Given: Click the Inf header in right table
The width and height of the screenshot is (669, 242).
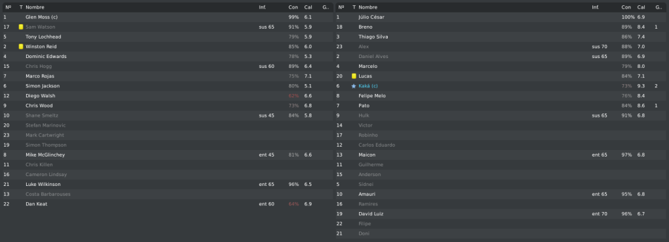Looking at the screenshot, I should point(595,7).
